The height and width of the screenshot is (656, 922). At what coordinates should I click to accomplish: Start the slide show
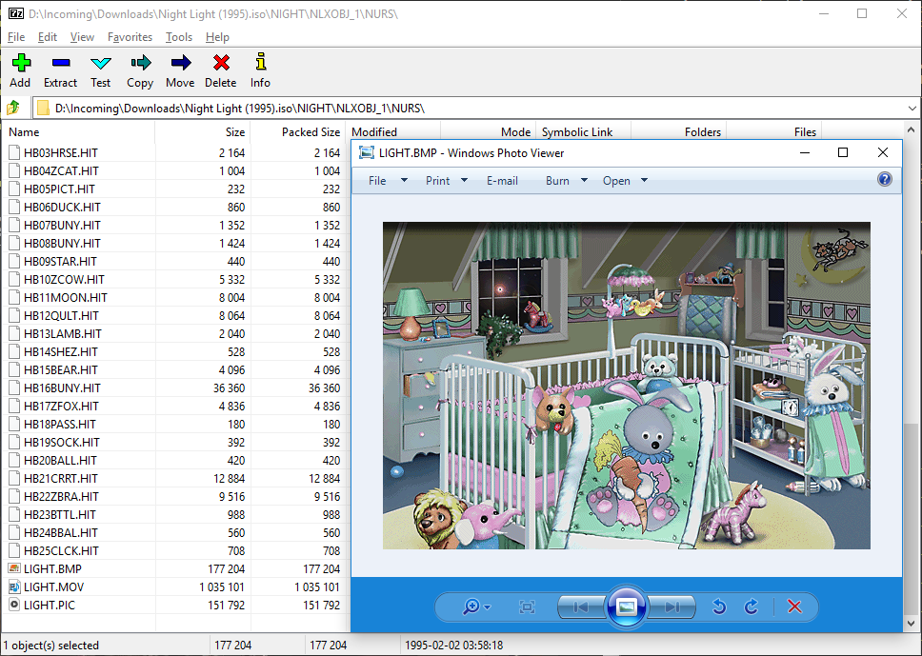(x=626, y=606)
